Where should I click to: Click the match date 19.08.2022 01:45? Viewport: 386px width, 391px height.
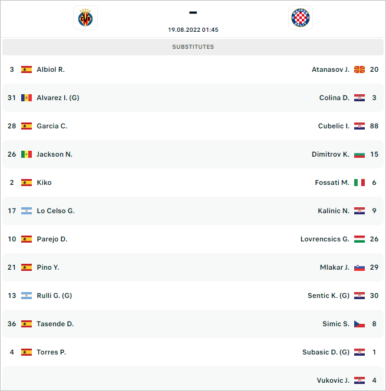point(193,29)
